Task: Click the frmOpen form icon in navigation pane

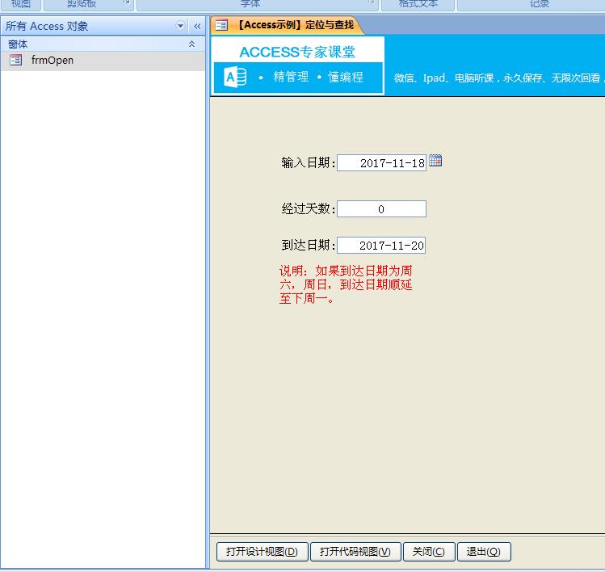Action: tap(16, 60)
